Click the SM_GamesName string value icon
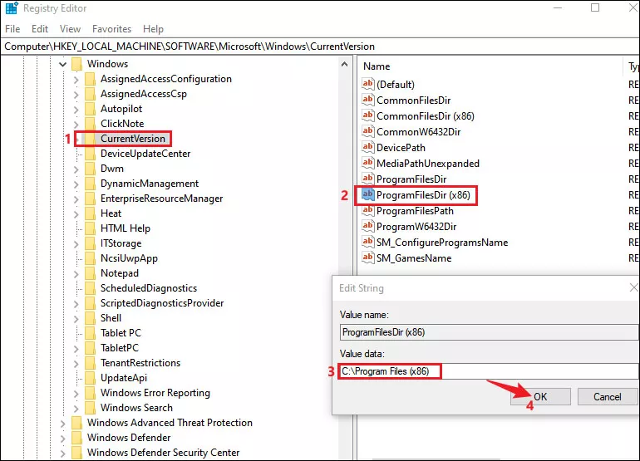This screenshot has width=640, height=461. coord(367,257)
